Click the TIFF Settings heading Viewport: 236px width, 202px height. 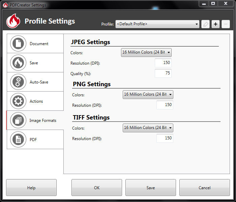91,117
